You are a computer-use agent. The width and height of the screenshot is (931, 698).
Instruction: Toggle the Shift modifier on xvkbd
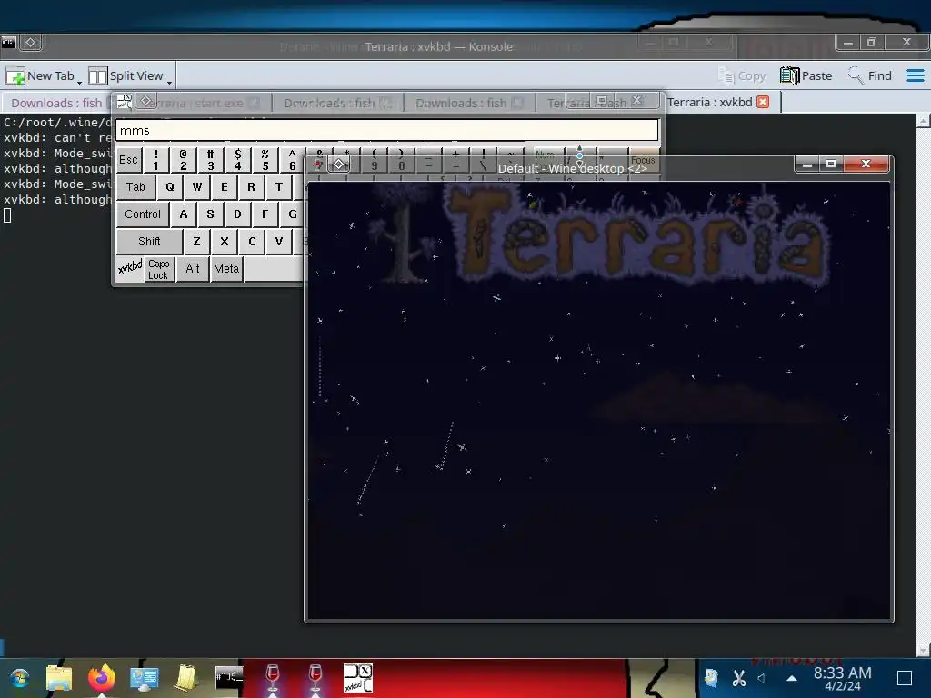(x=149, y=242)
